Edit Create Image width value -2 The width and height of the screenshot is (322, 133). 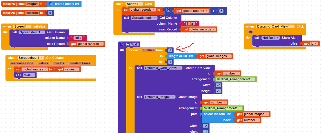point(205,126)
